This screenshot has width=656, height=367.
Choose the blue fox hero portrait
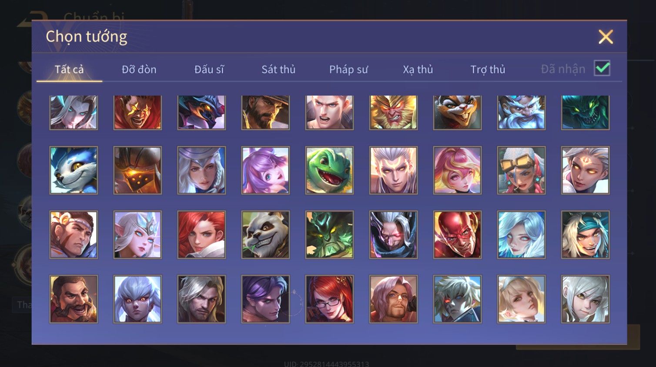(x=74, y=170)
